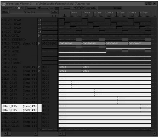Image resolution: width=158 pixels, height=140 pixels.
Task: Click the delete signal X toolbar icon
Action: (x=19, y=8)
